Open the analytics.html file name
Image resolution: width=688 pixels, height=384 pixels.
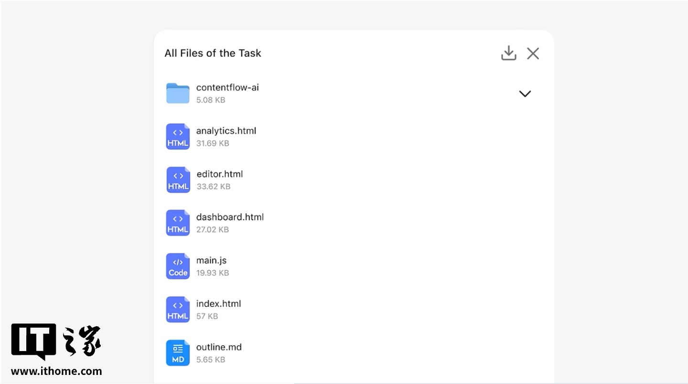click(226, 131)
